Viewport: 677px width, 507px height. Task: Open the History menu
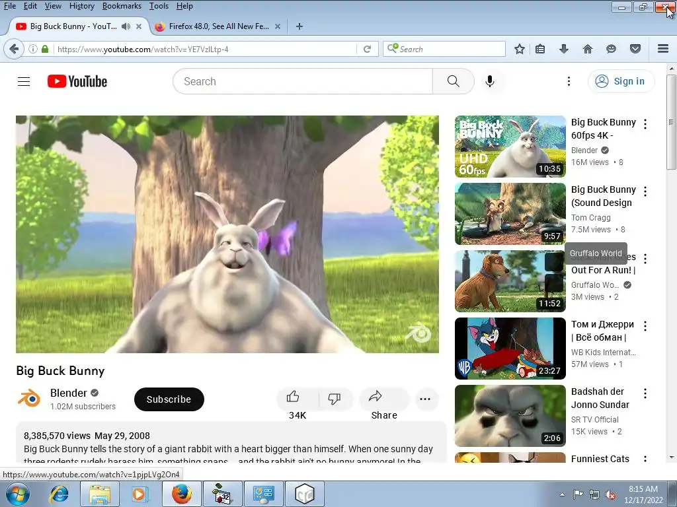pyautogui.click(x=81, y=6)
